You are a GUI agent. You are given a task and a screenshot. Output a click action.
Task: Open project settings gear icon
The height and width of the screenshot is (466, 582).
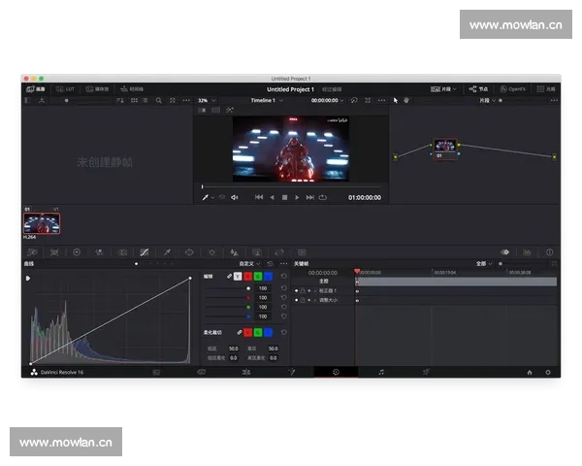(548, 372)
